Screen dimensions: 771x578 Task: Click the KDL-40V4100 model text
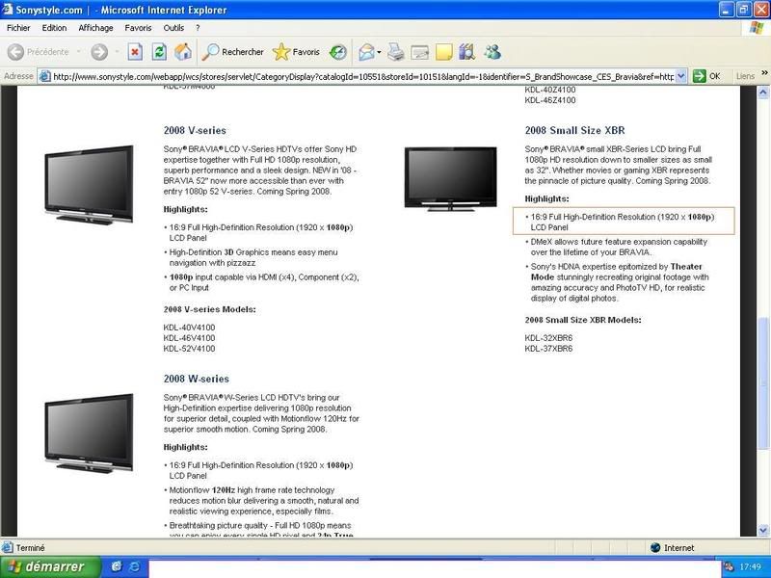tap(189, 328)
